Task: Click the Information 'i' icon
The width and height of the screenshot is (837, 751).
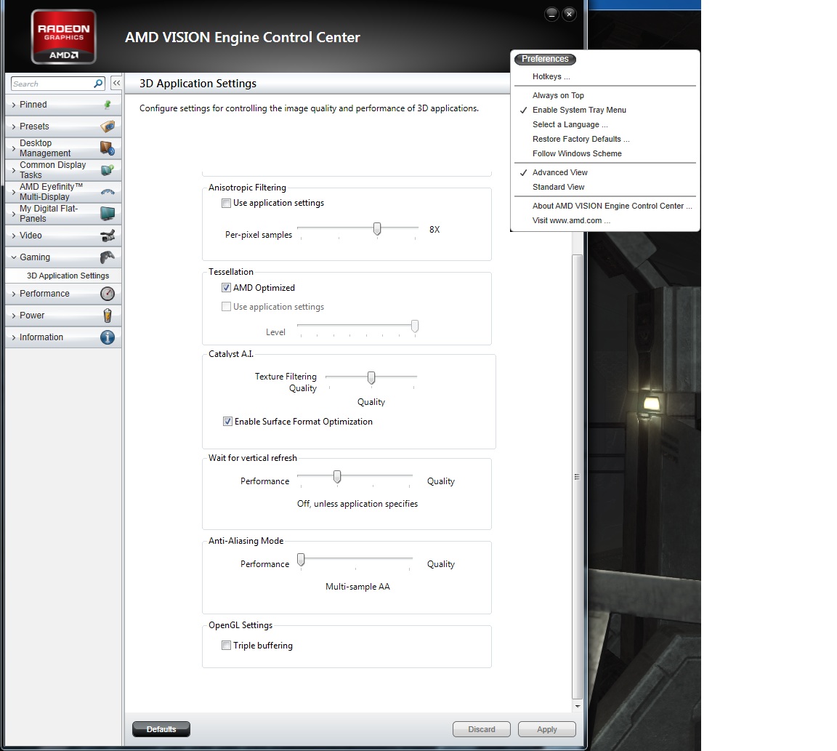Action: tap(108, 337)
